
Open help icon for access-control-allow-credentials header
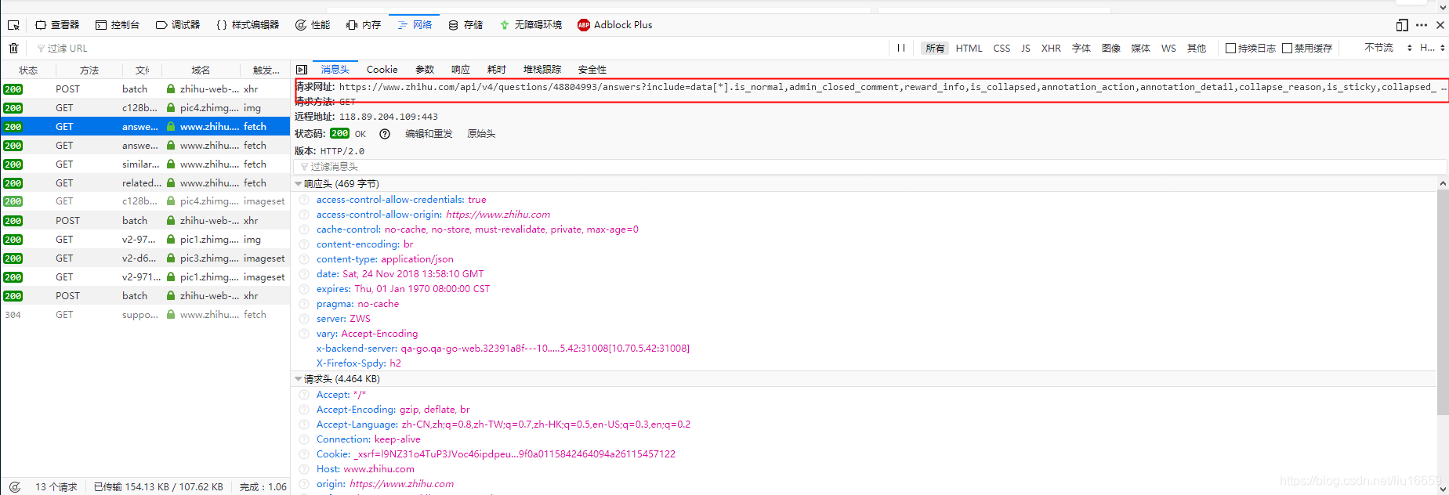tap(304, 200)
